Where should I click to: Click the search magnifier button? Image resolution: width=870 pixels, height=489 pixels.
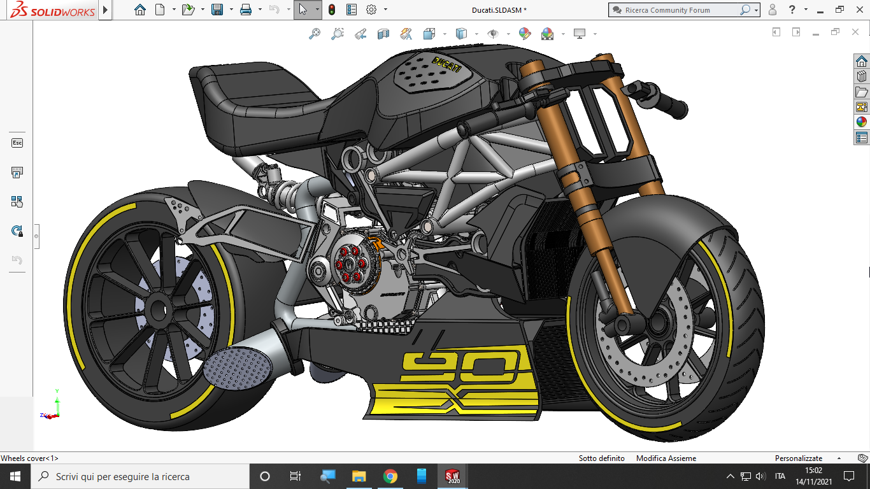745,10
